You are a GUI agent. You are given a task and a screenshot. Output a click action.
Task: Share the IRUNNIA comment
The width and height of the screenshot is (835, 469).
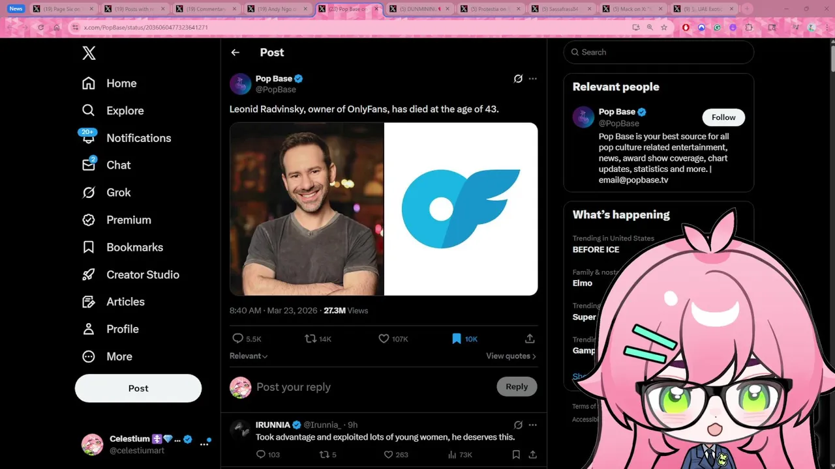tap(532, 455)
